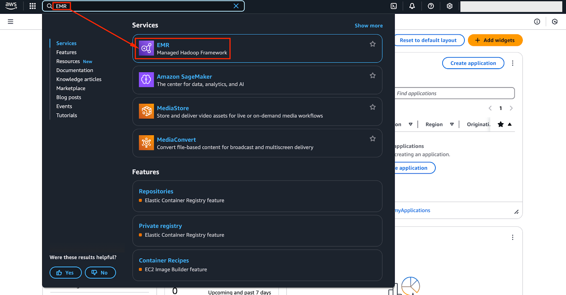Select Tutorials category
The height and width of the screenshot is (295, 566).
coord(67,115)
